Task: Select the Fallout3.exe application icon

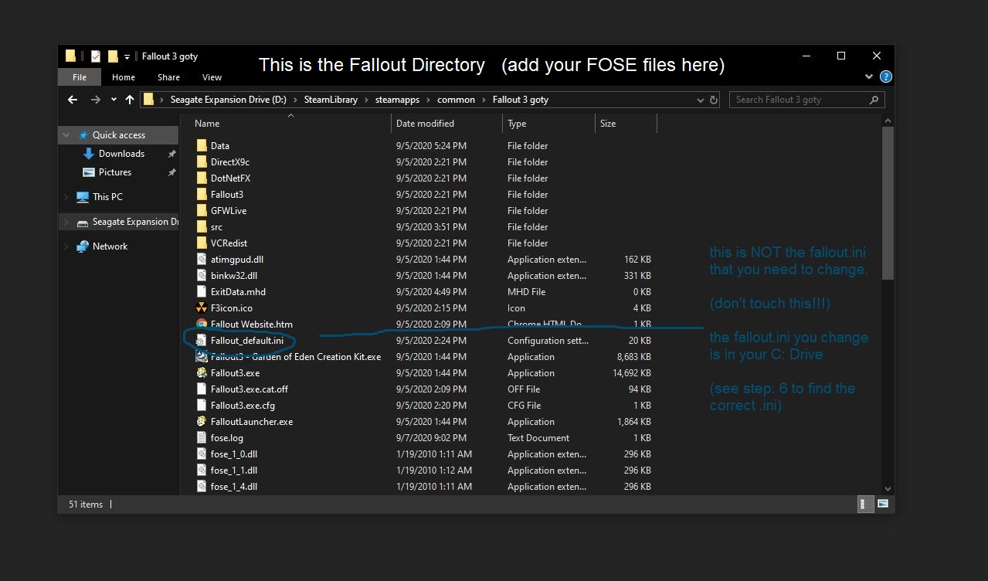Action: point(202,372)
